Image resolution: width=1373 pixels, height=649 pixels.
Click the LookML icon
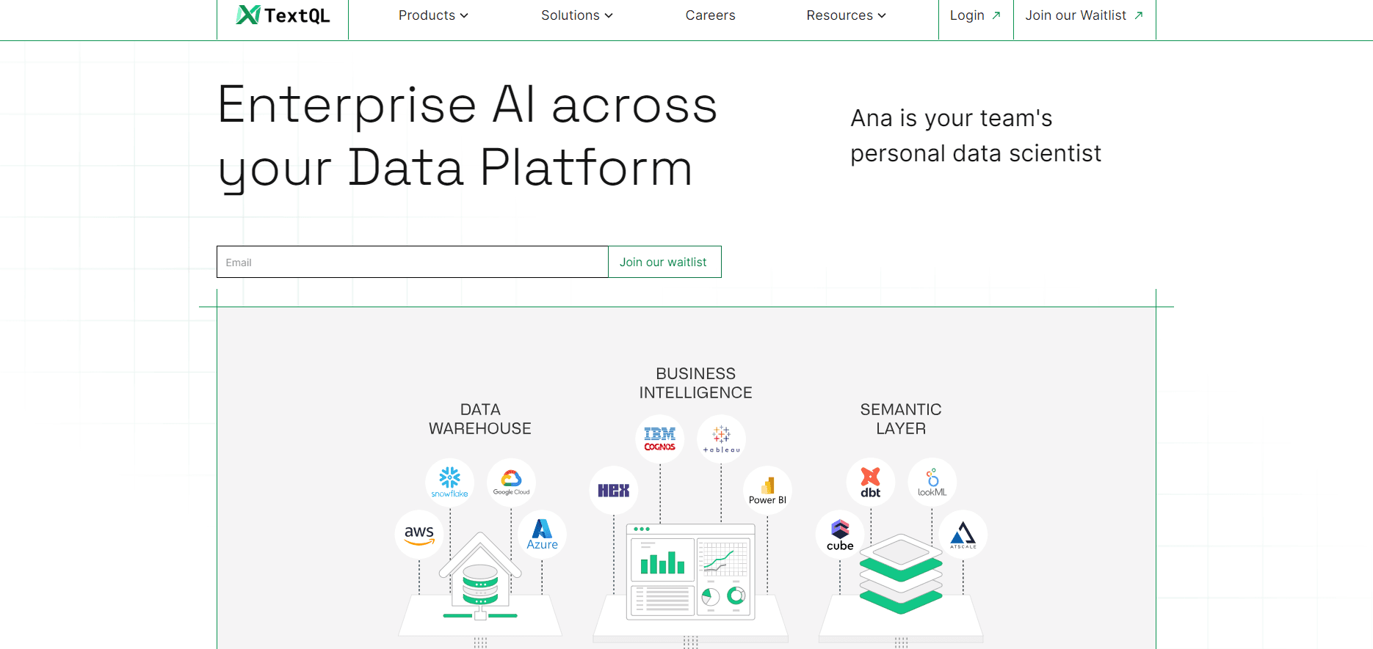click(932, 483)
